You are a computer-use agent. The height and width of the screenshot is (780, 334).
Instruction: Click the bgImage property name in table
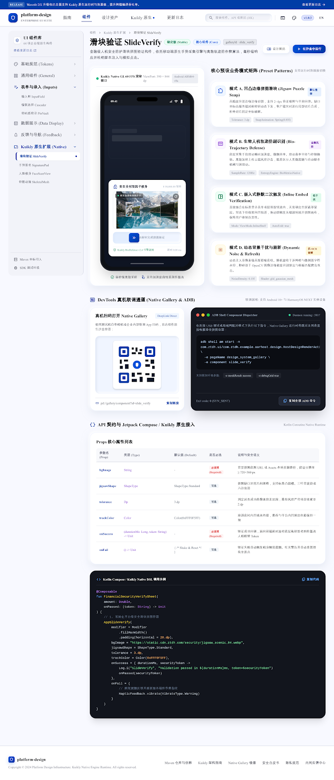[x=105, y=470]
